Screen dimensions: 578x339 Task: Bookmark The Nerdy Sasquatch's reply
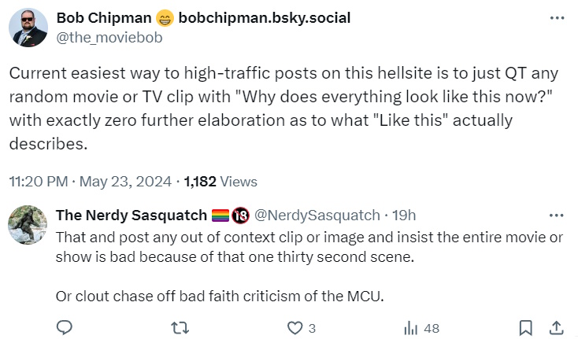tap(526, 327)
